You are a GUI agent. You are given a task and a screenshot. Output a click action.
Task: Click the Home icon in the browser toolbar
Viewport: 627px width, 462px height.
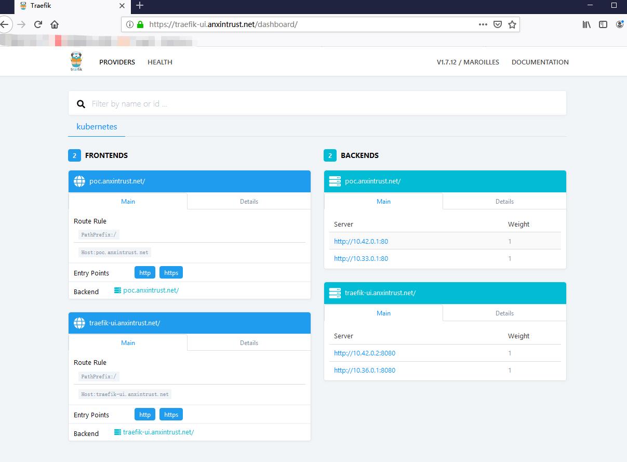point(56,24)
